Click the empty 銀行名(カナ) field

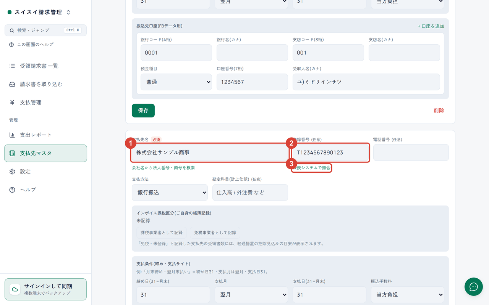[x=252, y=53]
